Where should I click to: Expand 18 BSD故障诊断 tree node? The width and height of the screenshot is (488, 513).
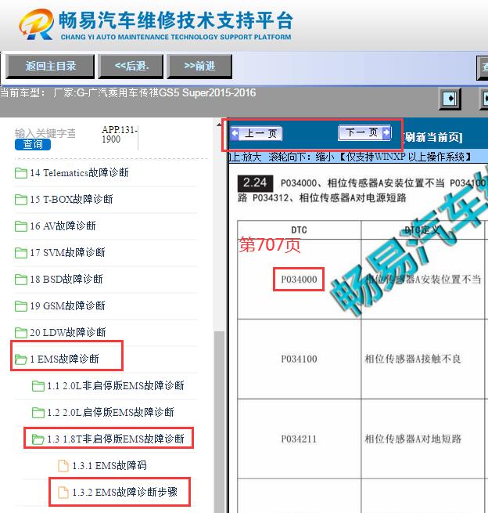66,280
